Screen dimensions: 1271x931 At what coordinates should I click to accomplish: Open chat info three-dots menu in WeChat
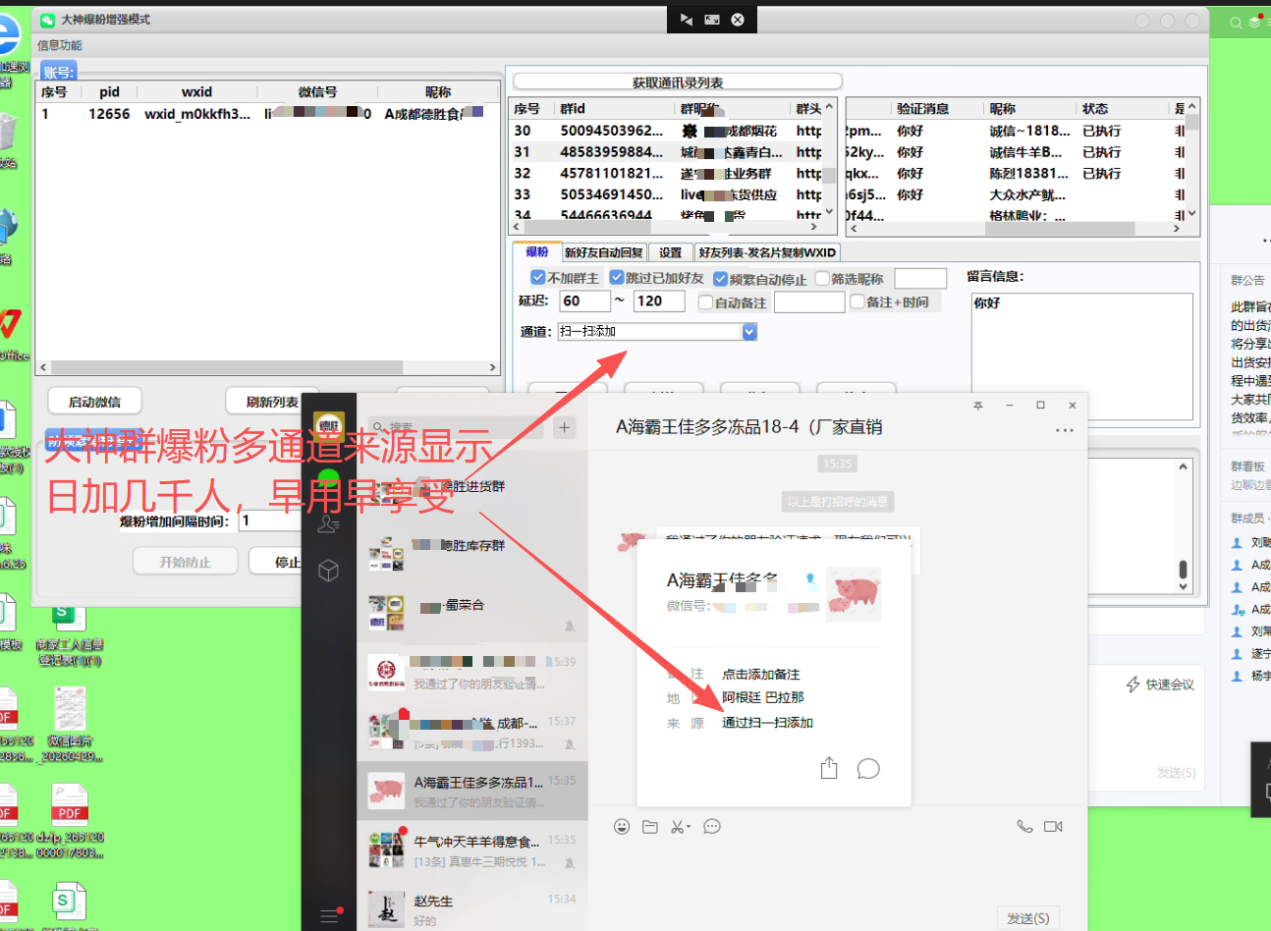coord(1065,430)
